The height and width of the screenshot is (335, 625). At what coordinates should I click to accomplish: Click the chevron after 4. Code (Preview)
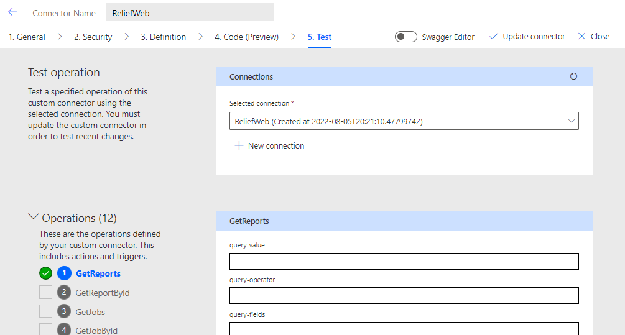pyautogui.click(x=293, y=37)
